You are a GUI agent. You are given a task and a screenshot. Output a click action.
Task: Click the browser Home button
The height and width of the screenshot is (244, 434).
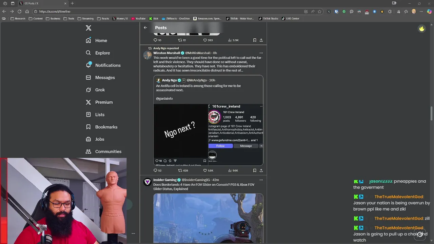[27, 12]
